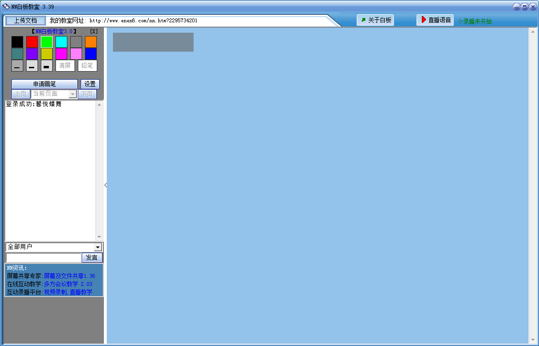This screenshot has width=539, height=346.
Task: Open the 视频录制,直播教学 link
Action: click(x=68, y=292)
